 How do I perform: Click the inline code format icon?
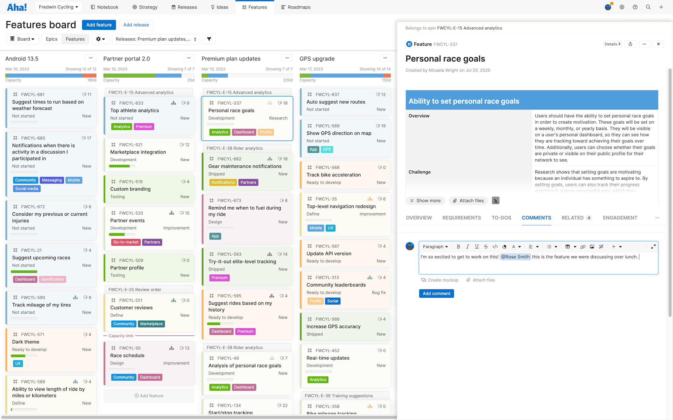click(x=495, y=247)
